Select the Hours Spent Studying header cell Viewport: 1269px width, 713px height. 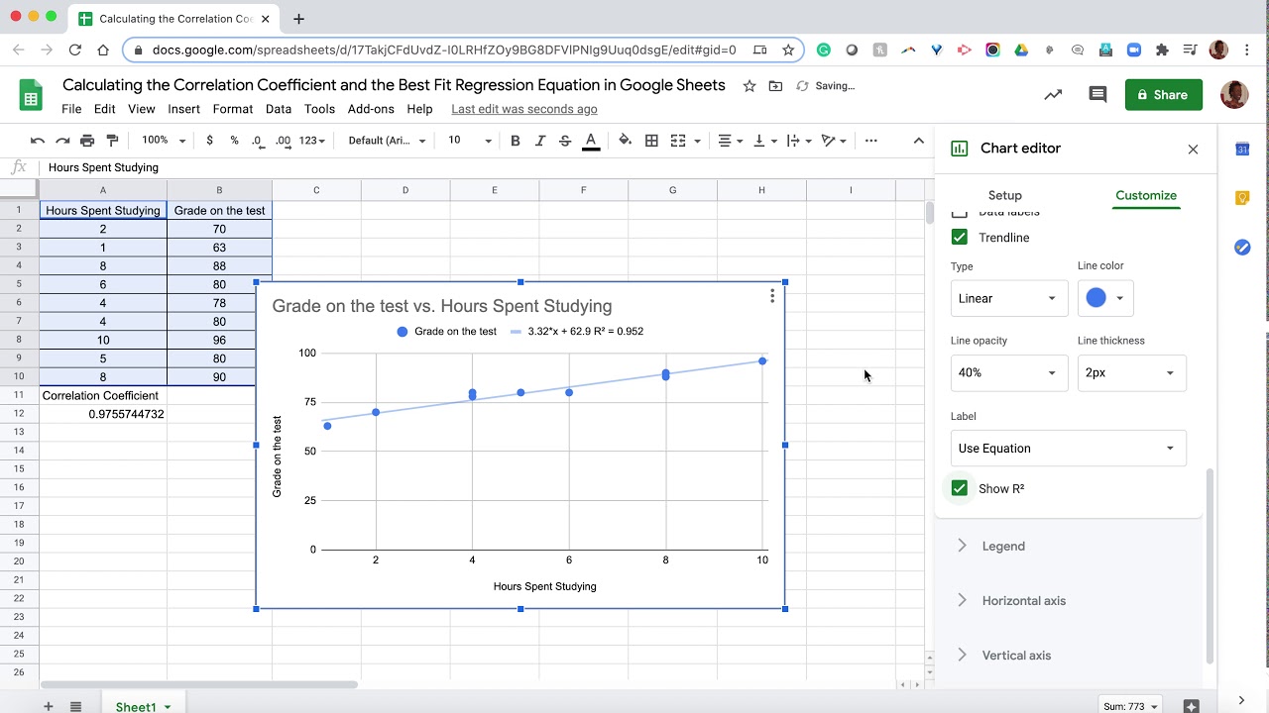coord(103,210)
